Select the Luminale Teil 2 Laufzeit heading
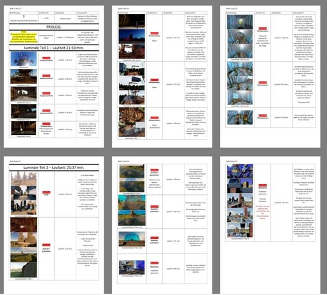 click(x=54, y=168)
